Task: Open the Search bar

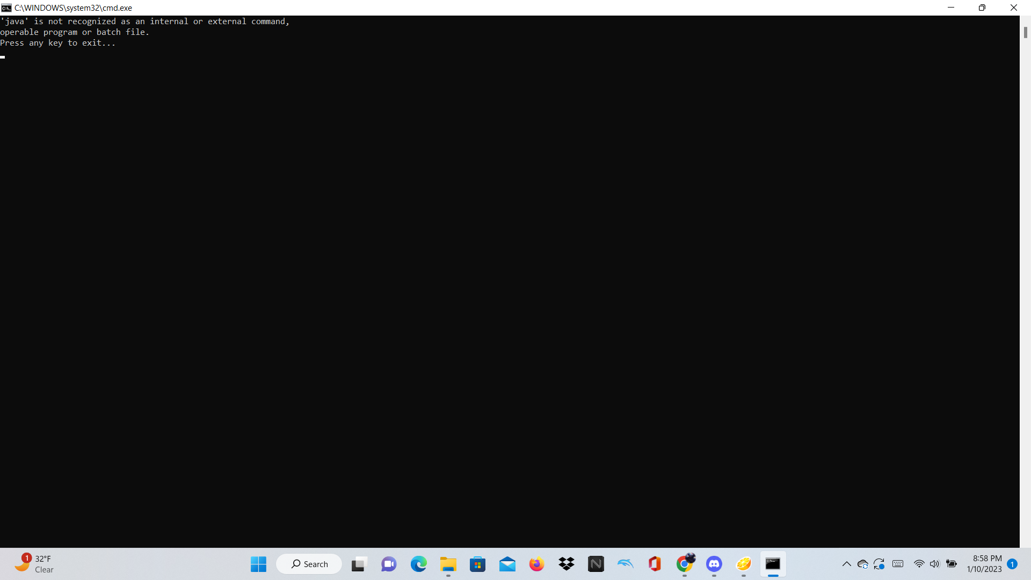Action: click(309, 564)
